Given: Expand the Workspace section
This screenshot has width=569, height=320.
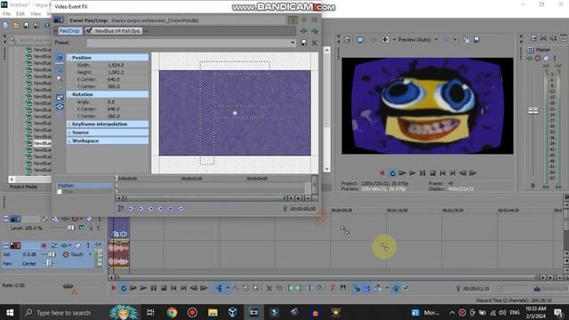Looking at the screenshot, I should pos(69,140).
